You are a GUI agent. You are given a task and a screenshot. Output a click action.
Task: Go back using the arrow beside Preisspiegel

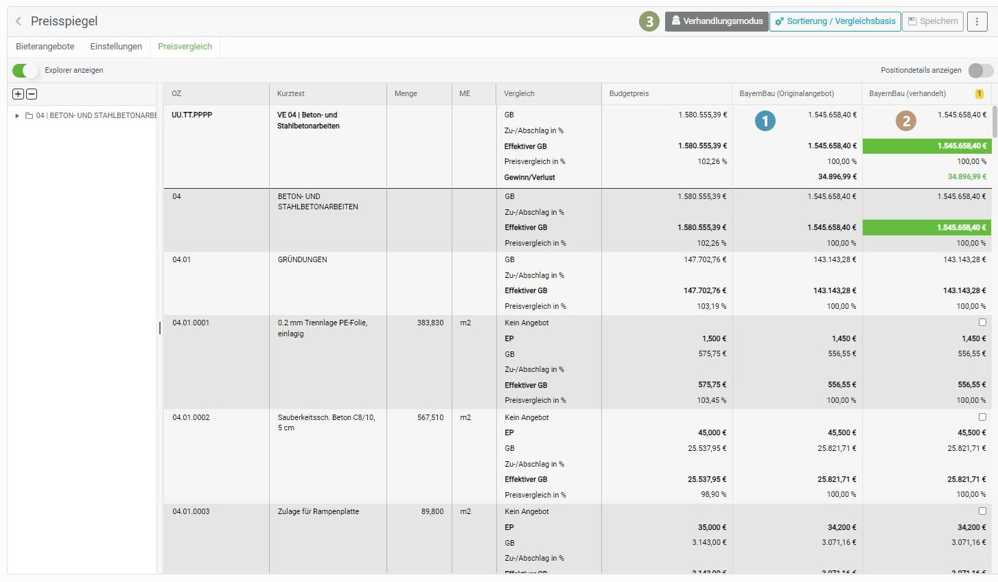pyautogui.click(x=19, y=21)
